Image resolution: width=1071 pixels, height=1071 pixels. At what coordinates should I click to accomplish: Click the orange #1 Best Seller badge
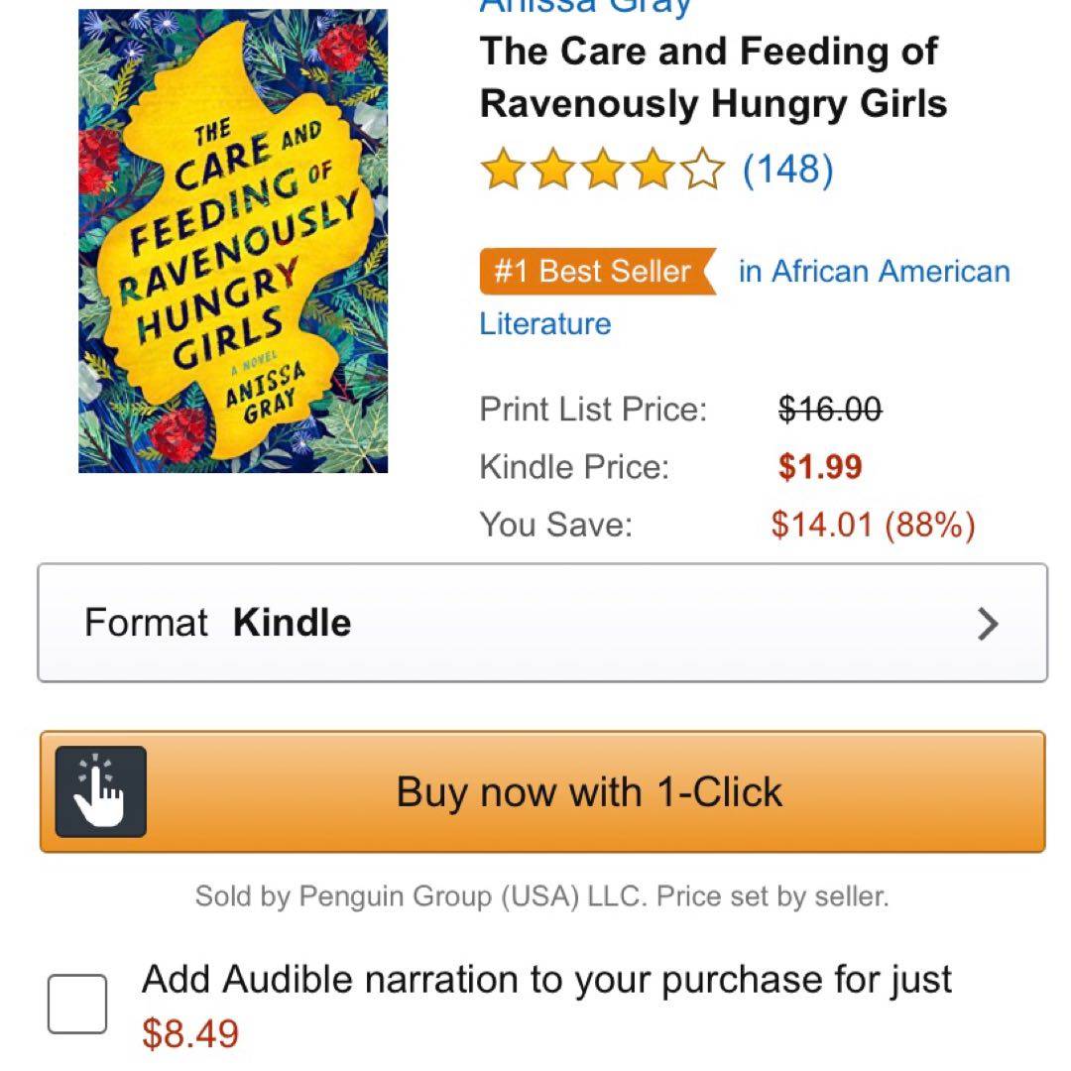point(596,272)
